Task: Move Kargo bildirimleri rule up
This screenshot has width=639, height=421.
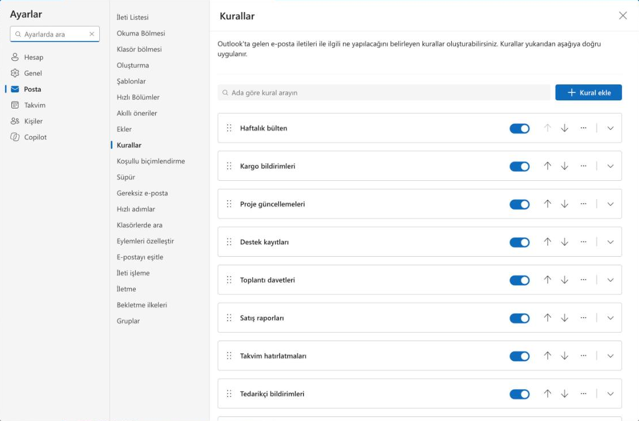Action: point(547,166)
